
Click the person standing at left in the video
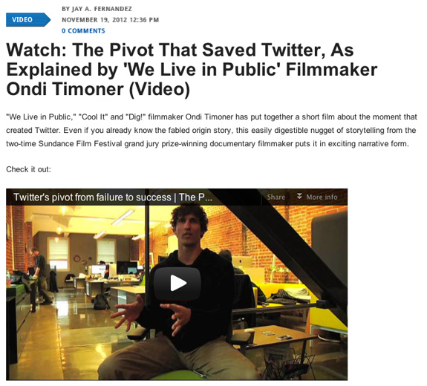point(42,275)
